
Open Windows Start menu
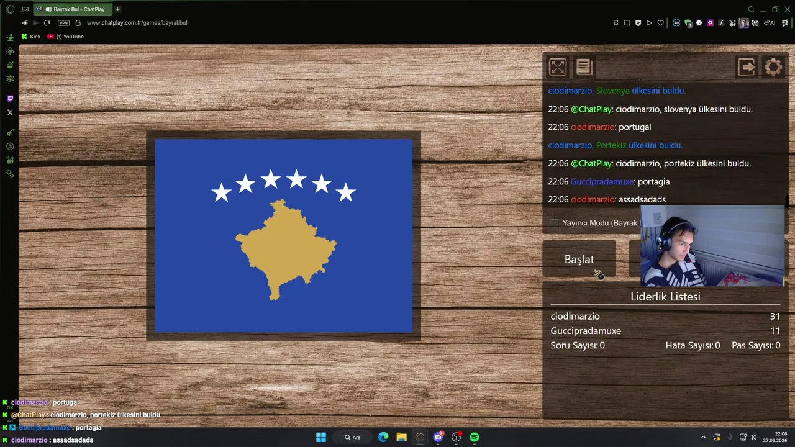[321, 437]
